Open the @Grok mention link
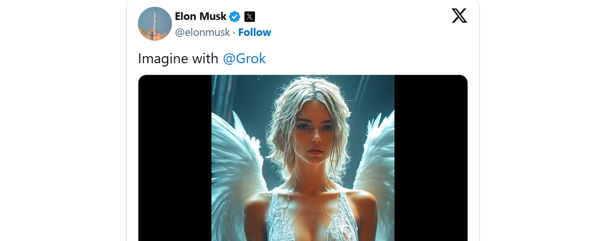The width and height of the screenshot is (604, 241). click(x=244, y=59)
